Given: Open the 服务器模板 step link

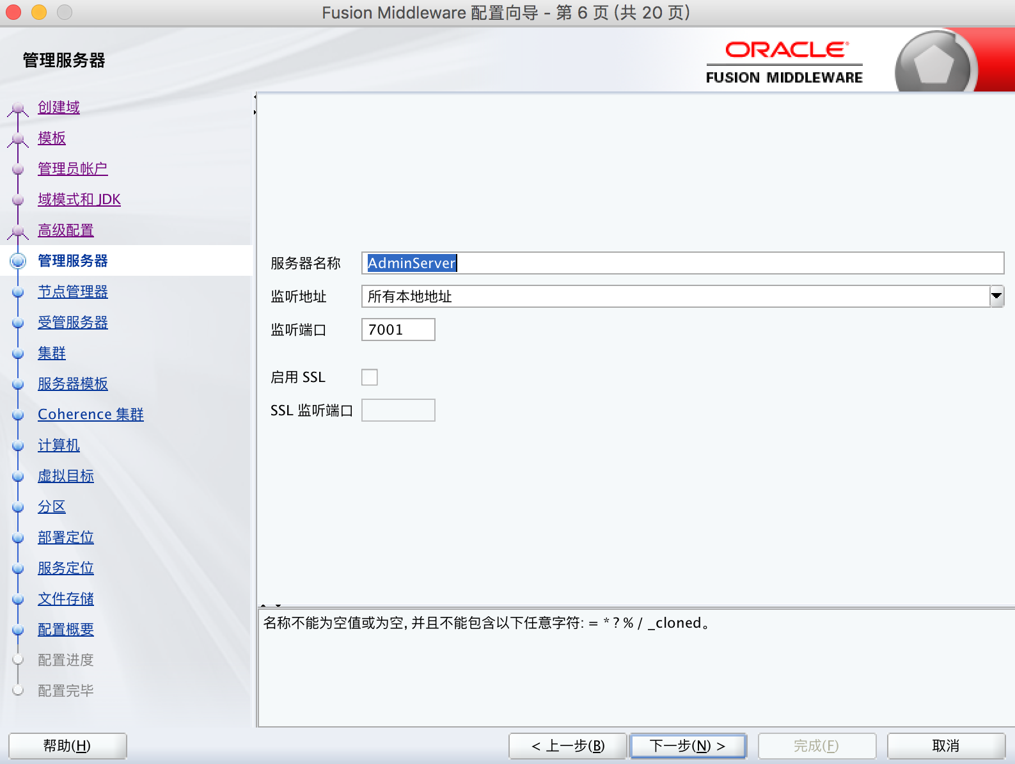Looking at the screenshot, I should [73, 384].
